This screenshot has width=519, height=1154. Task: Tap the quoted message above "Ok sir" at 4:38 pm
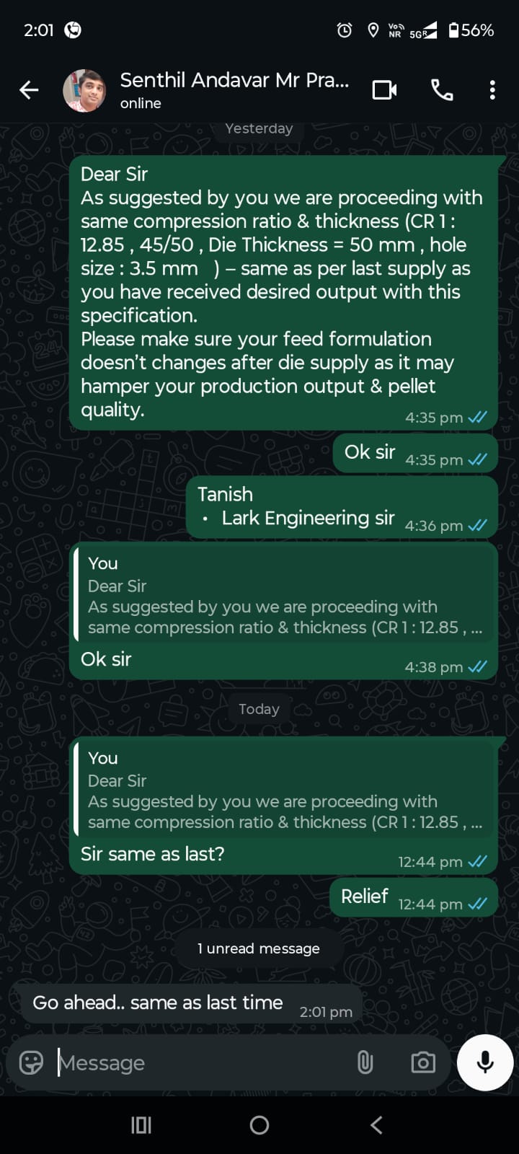coord(285,596)
